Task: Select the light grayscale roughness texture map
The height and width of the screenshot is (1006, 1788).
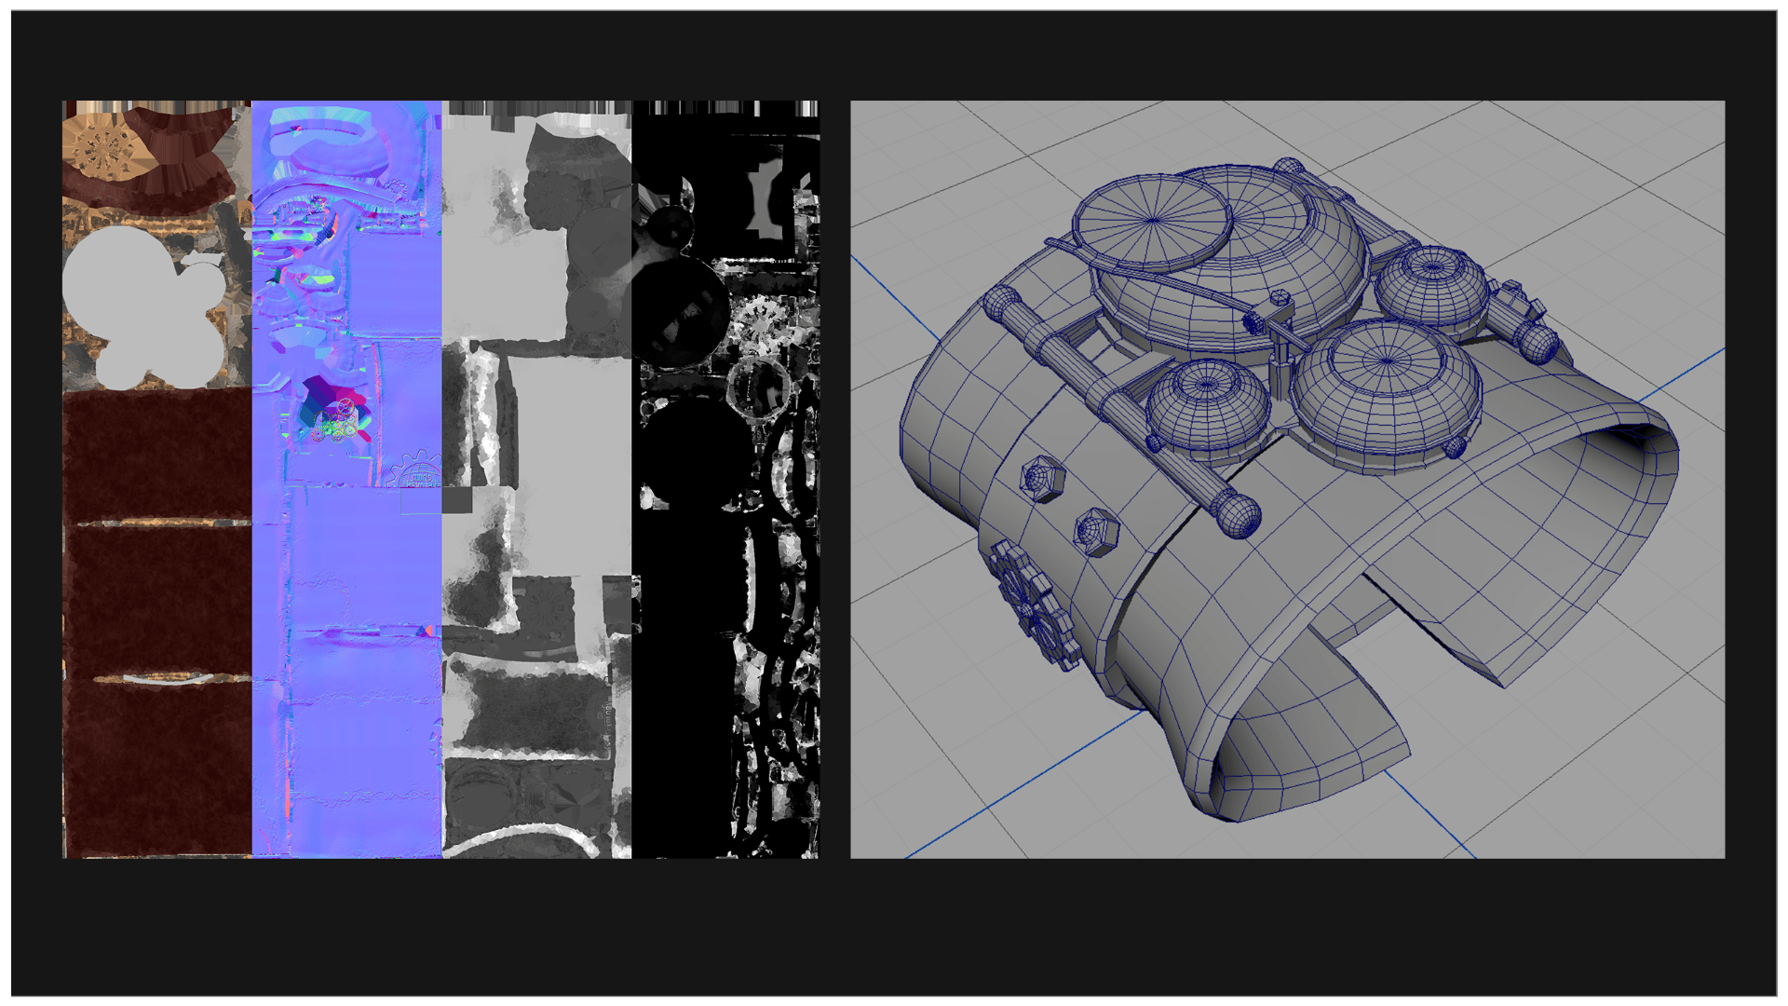Action: pyautogui.click(x=537, y=480)
